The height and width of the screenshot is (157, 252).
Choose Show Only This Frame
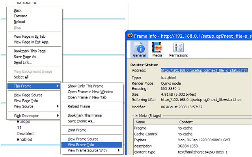pyautogui.click(x=86, y=86)
